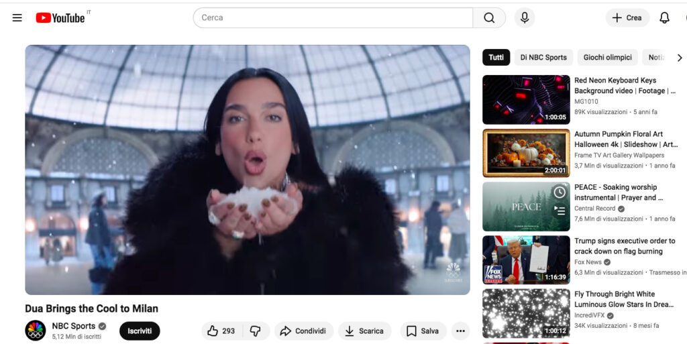Go to YouTube home via logo
Screen dimensions: 687x344
point(60,17)
